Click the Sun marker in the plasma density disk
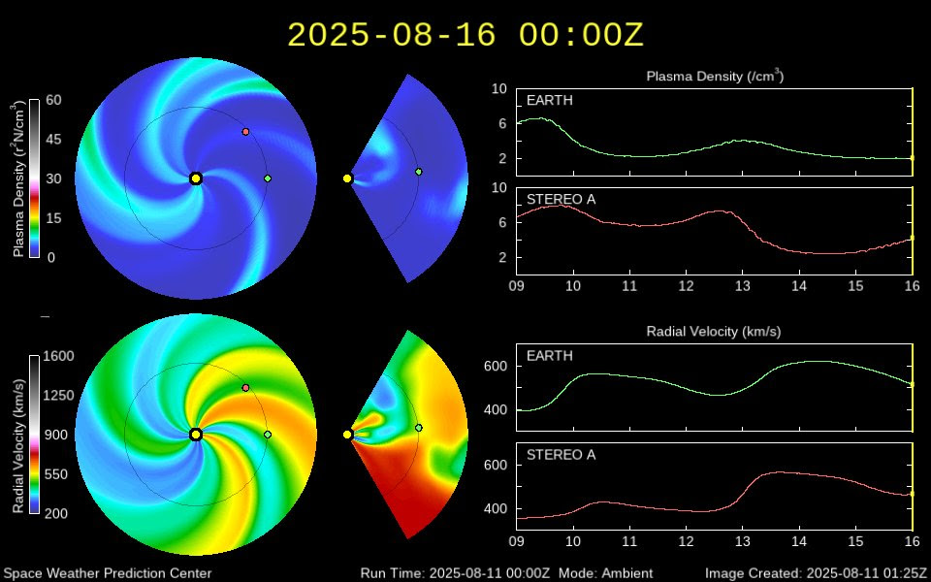The width and height of the screenshot is (931, 582). (x=196, y=178)
